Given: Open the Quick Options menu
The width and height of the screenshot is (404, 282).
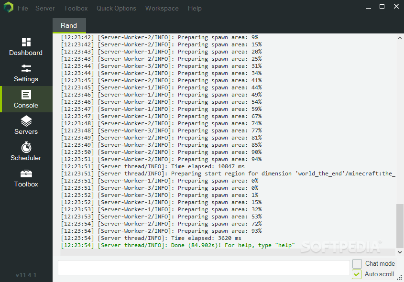Looking at the screenshot, I should pyautogui.click(x=116, y=8).
